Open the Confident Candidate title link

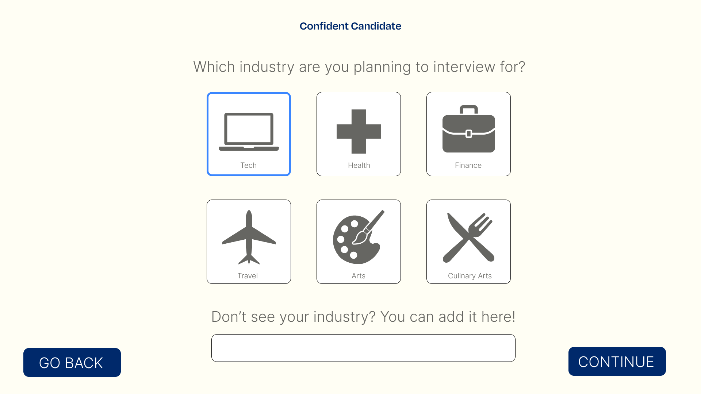[x=350, y=26]
